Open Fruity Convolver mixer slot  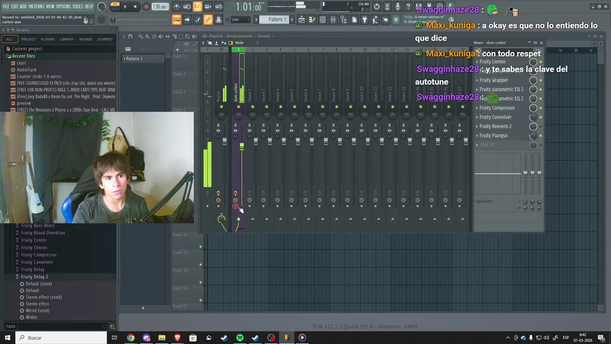tap(495, 117)
